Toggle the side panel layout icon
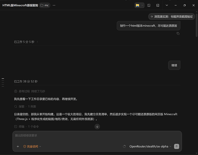 pos(158,5)
